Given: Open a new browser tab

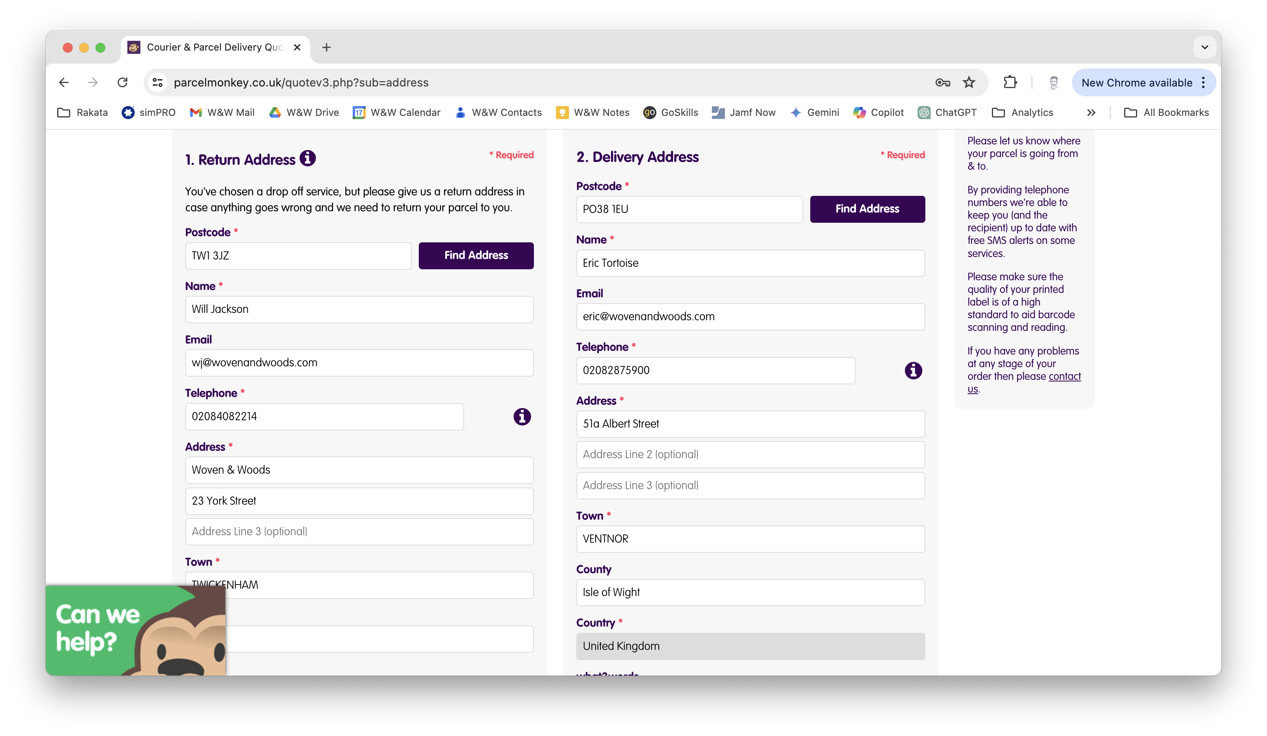Looking at the screenshot, I should point(326,47).
